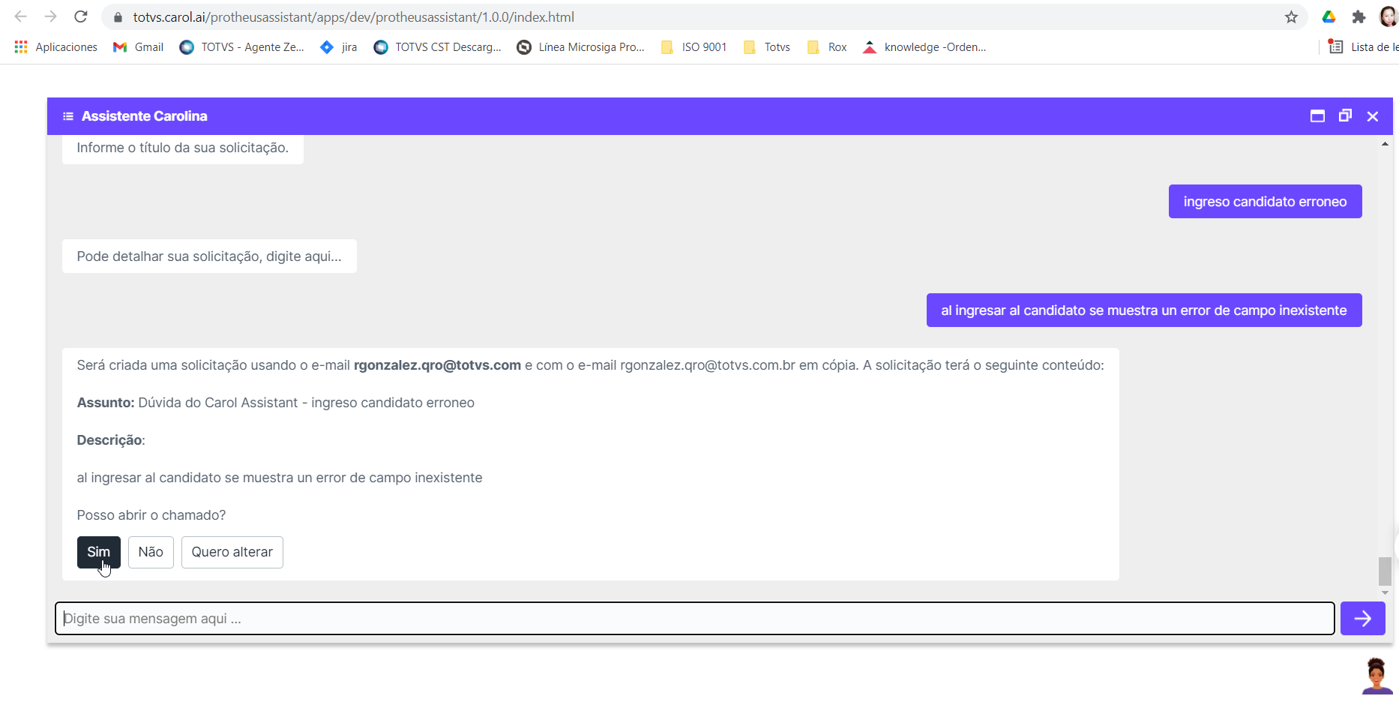Open the Gmail bookmark

pos(138,47)
